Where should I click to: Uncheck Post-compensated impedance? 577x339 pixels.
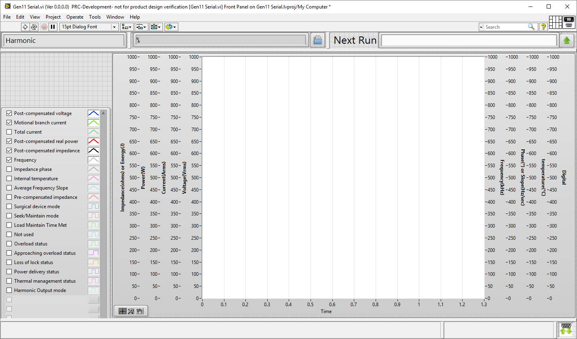tap(9, 151)
